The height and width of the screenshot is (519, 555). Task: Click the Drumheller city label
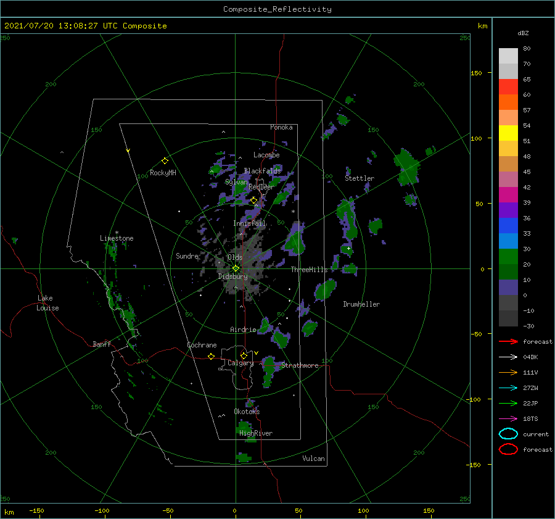coord(361,304)
